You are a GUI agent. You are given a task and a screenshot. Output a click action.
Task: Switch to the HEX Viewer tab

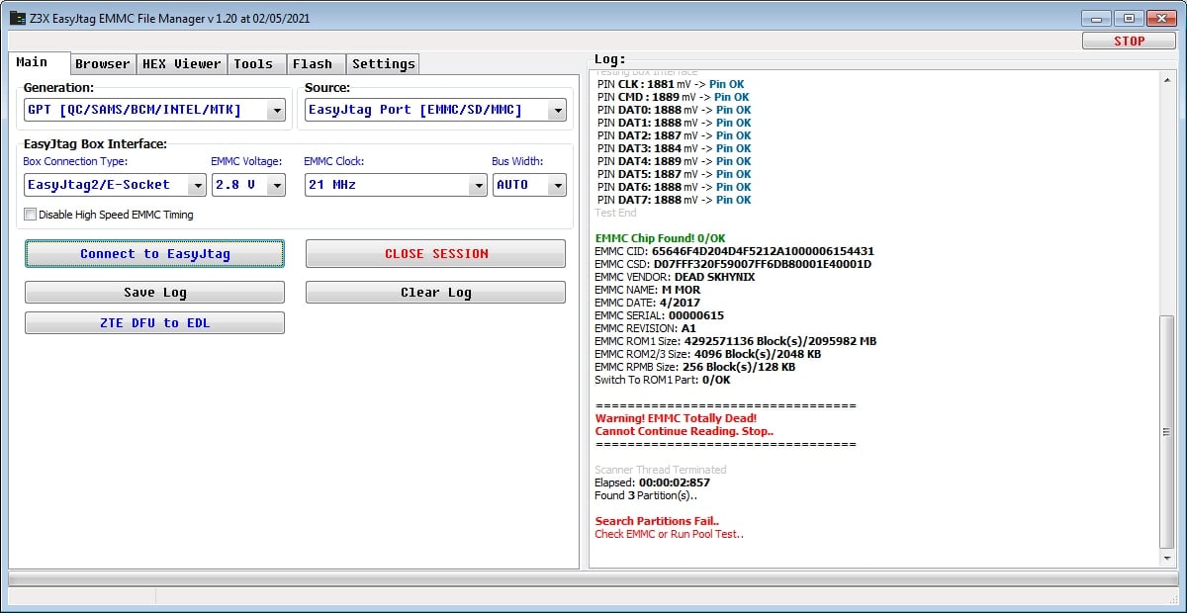click(x=182, y=64)
